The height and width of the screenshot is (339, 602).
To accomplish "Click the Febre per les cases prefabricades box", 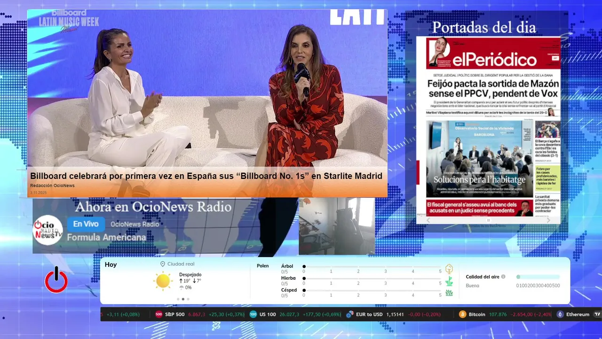I will tap(547, 178).
